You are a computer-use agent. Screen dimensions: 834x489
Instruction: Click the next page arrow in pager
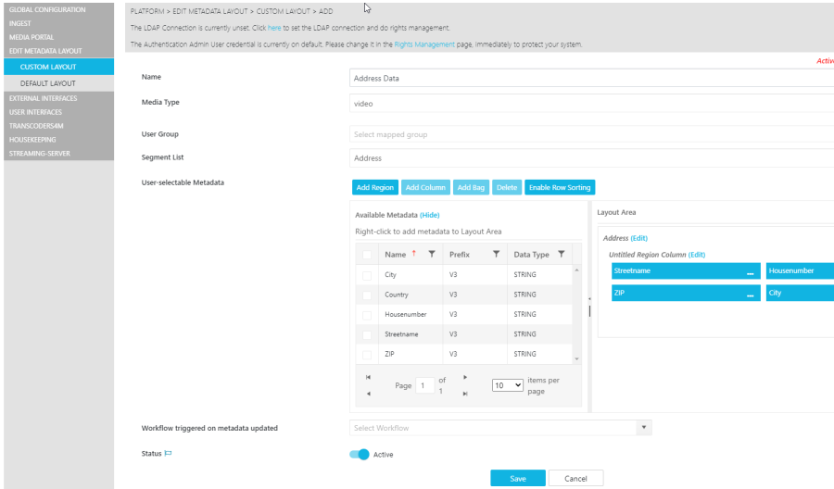point(465,377)
